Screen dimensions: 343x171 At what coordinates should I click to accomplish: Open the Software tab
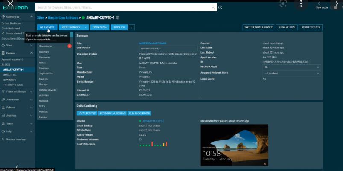pos(44,52)
